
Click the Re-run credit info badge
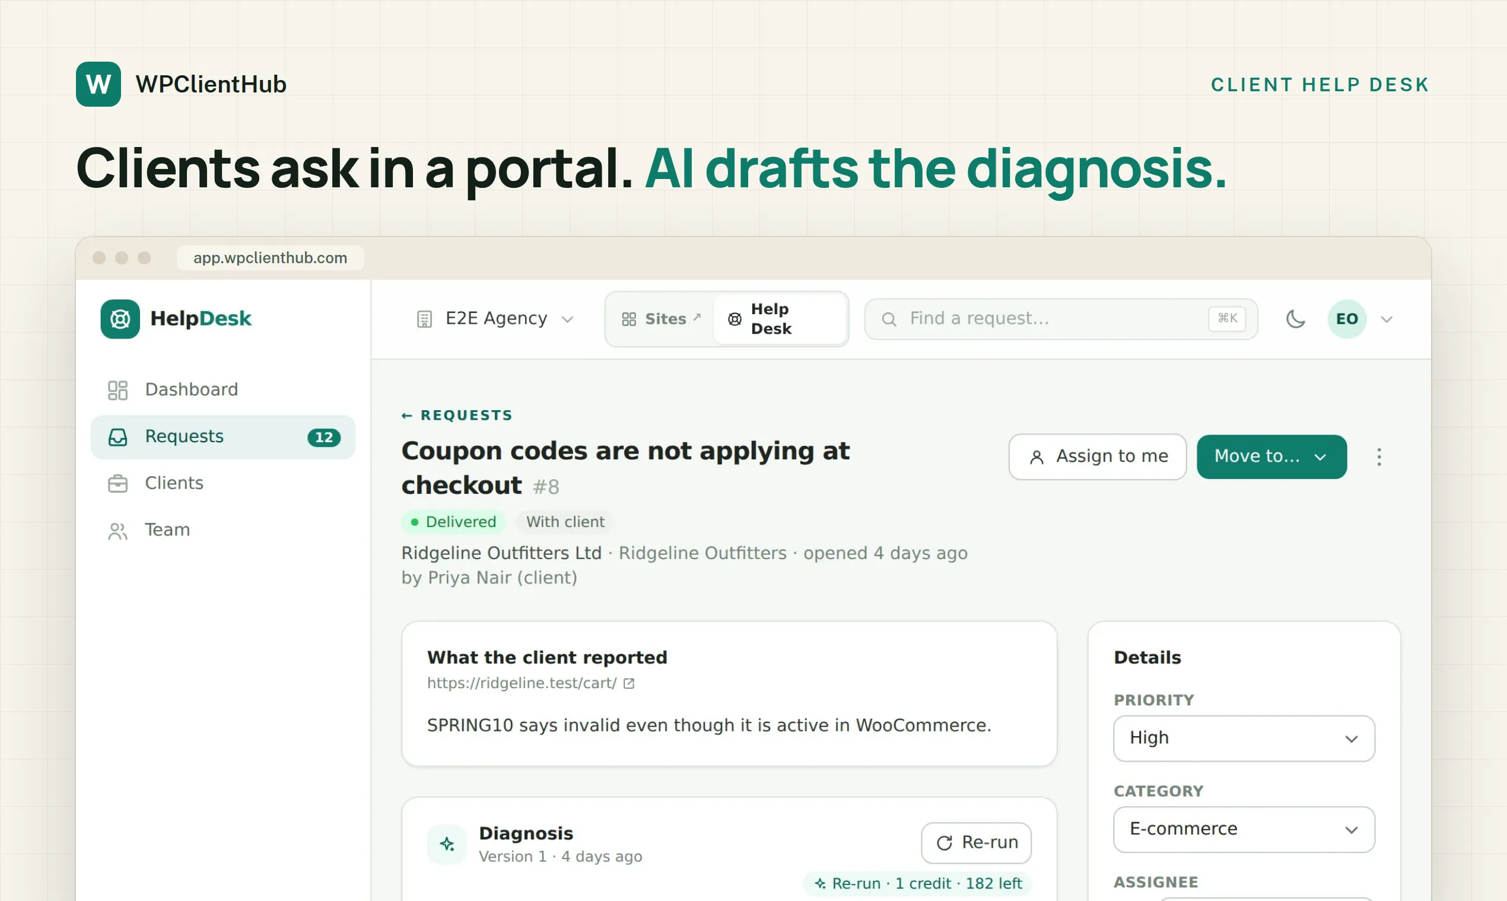918,883
